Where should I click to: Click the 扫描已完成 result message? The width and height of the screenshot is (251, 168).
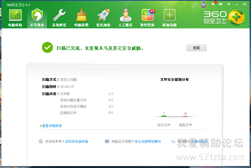(x=100, y=48)
